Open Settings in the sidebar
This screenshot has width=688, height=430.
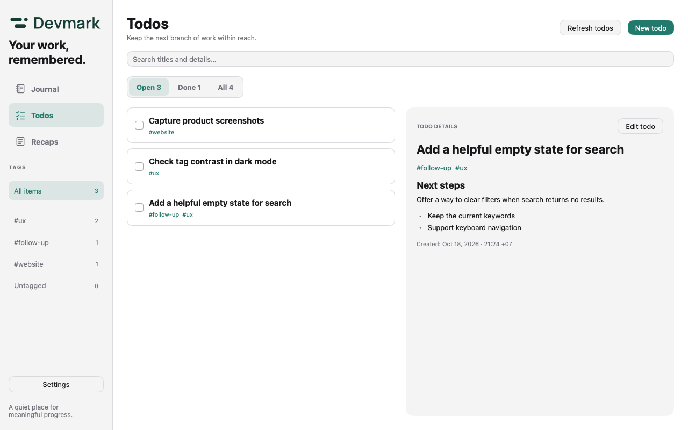click(x=56, y=384)
